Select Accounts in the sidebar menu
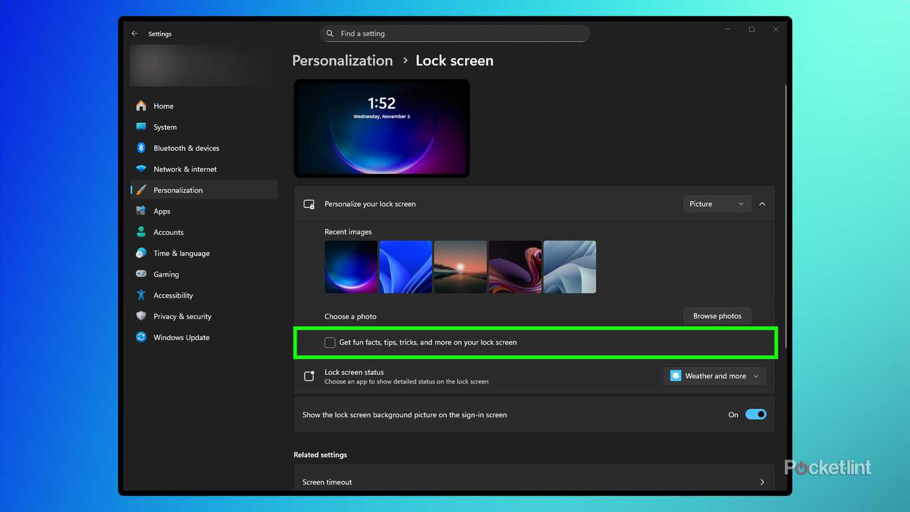The width and height of the screenshot is (910, 512). tap(169, 232)
